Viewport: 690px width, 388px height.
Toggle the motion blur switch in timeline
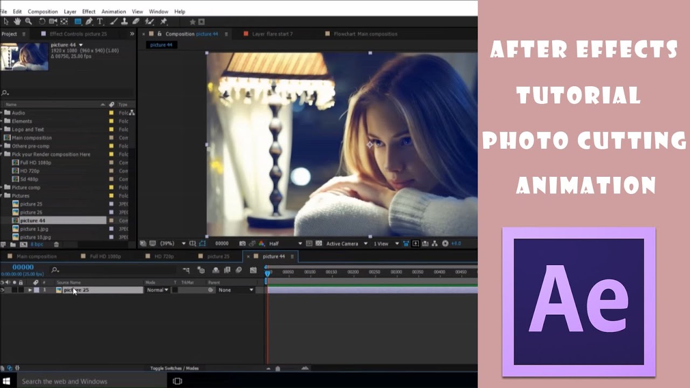(239, 270)
